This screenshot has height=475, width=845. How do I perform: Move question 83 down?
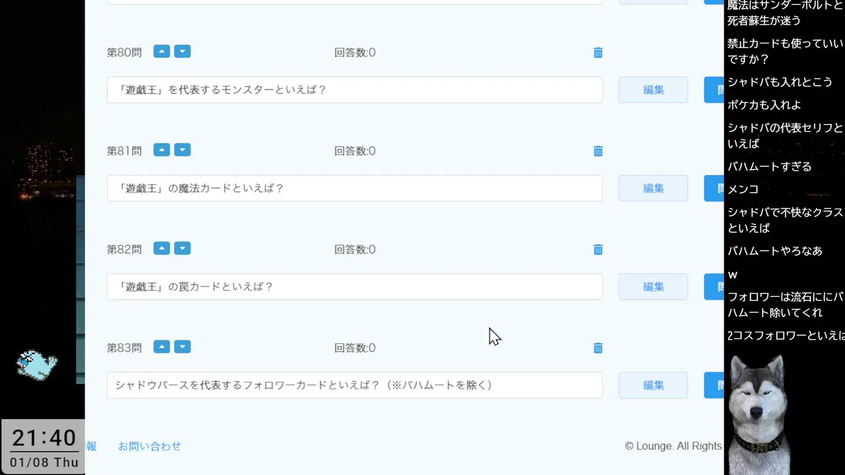tap(182, 346)
